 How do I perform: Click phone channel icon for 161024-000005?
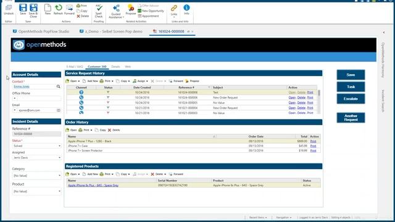coord(81,103)
